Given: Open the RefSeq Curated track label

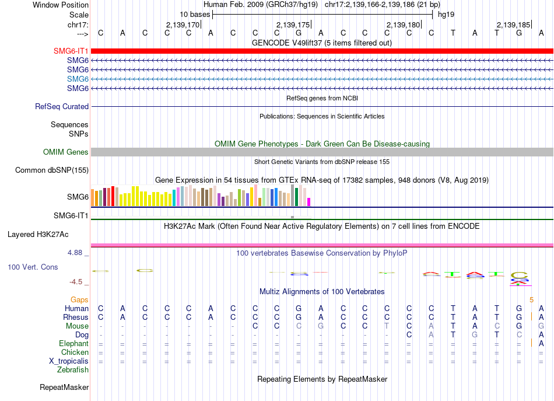Looking at the screenshot, I should [x=62, y=106].
